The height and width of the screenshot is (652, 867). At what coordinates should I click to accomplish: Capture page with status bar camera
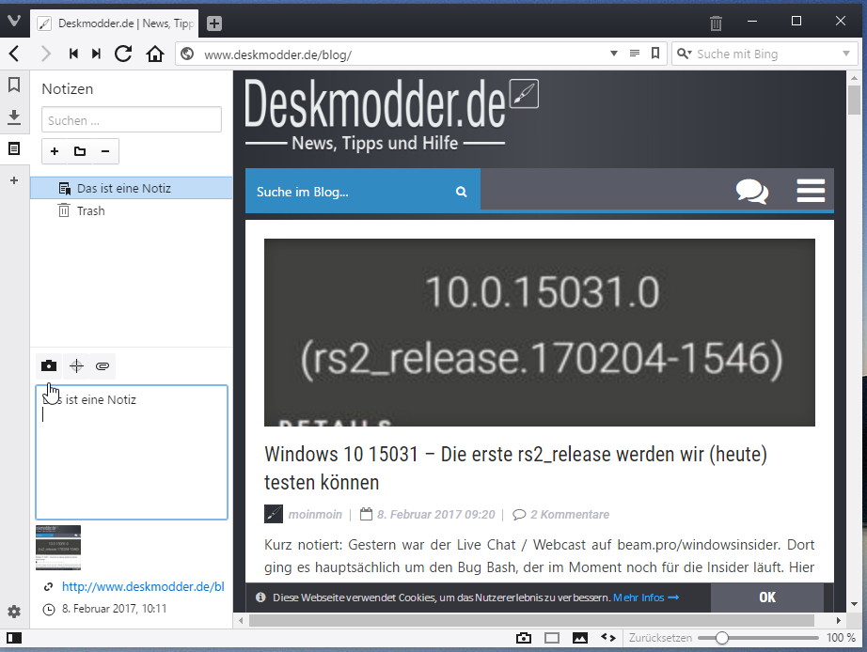[524, 638]
